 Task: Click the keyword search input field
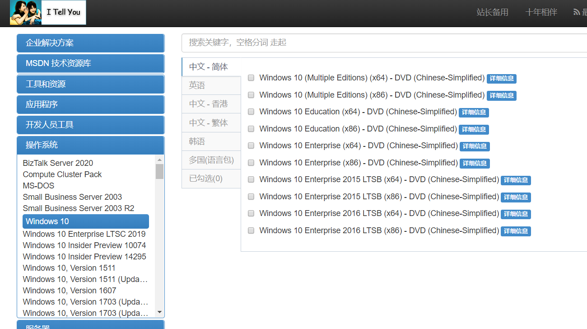click(384, 42)
